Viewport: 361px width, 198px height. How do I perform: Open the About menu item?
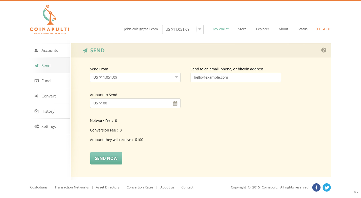tap(283, 29)
